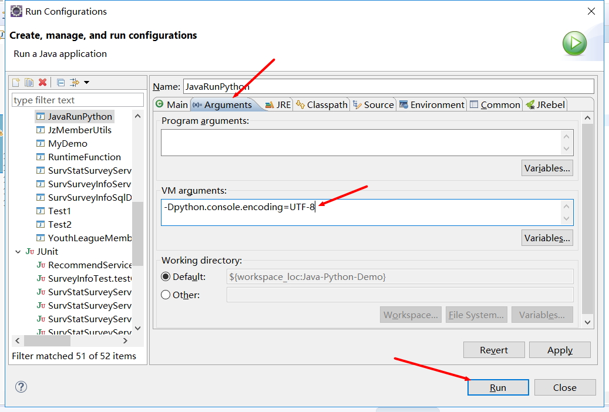Click the help question mark icon

click(21, 387)
